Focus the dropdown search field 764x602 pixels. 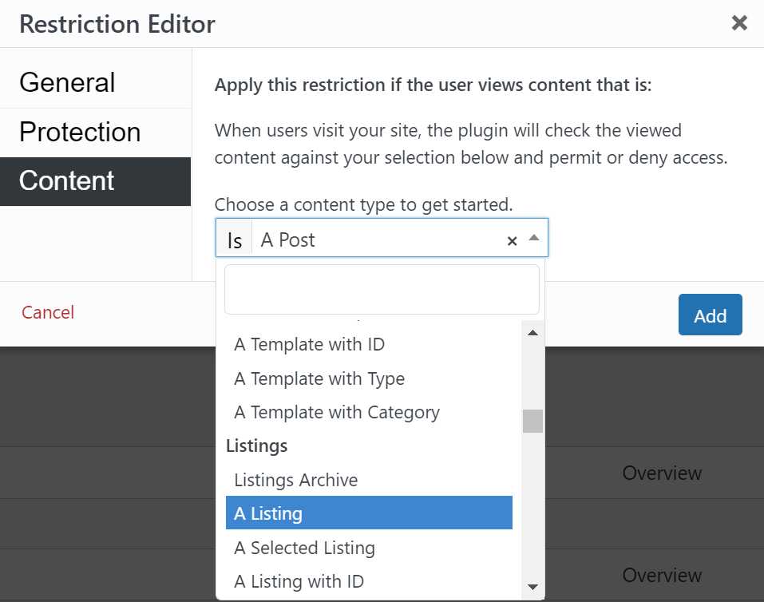click(382, 290)
